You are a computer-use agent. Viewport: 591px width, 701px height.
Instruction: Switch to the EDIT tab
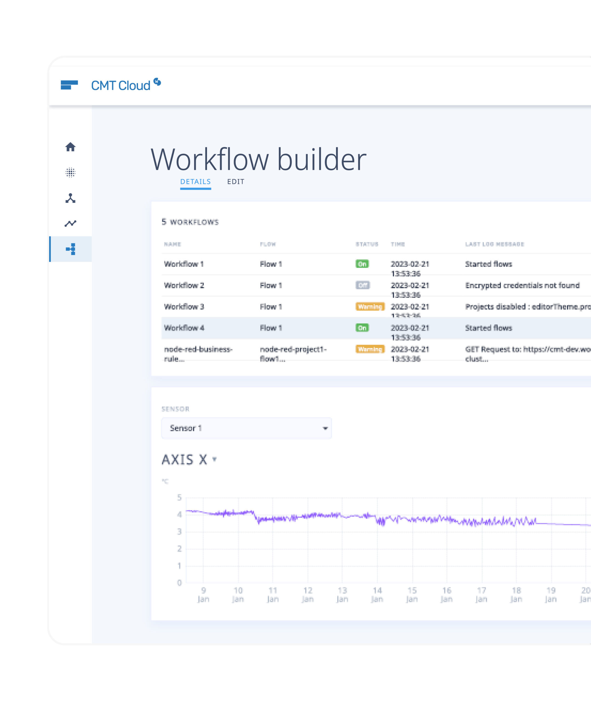point(236,182)
